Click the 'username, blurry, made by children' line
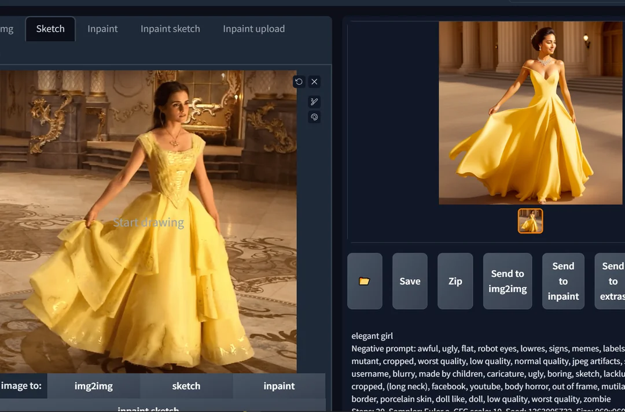 coord(488,374)
